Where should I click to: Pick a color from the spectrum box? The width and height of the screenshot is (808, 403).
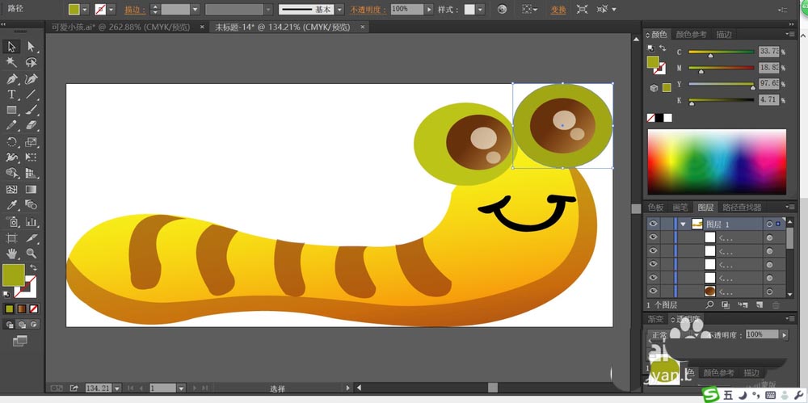pyautogui.click(x=717, y=162)
